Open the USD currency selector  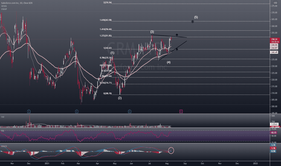(x=275, y=3)
